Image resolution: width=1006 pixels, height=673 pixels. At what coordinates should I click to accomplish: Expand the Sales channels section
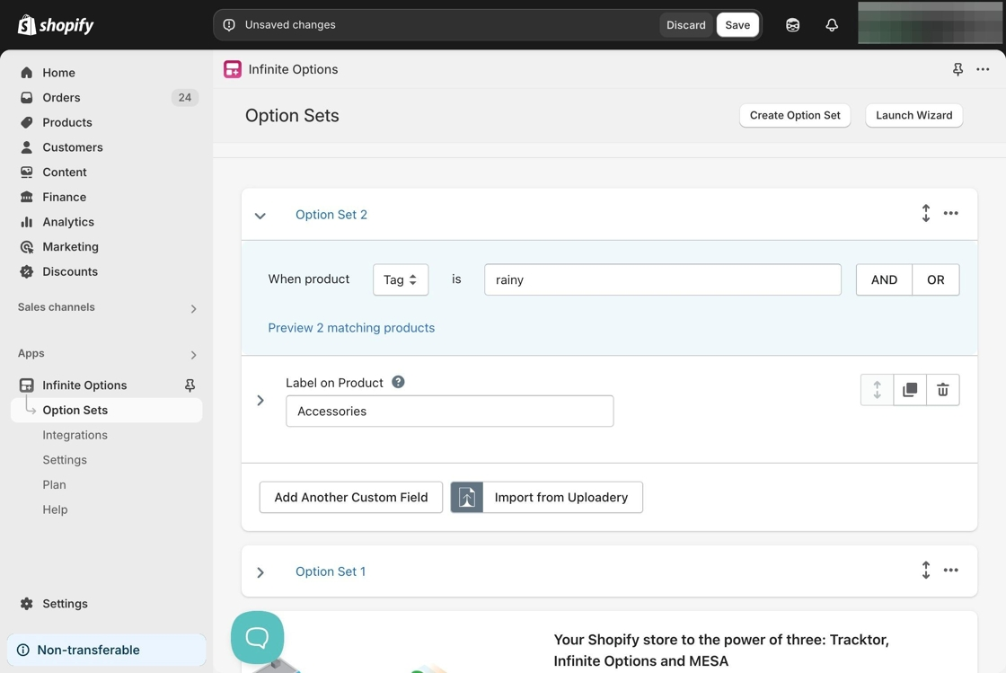tap(193, 308)
